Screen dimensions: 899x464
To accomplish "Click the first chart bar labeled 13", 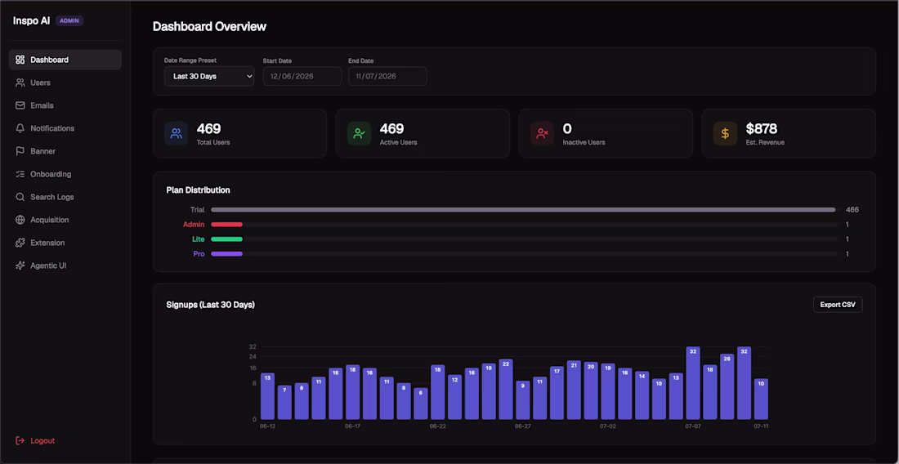I will [x=267, y=396].
